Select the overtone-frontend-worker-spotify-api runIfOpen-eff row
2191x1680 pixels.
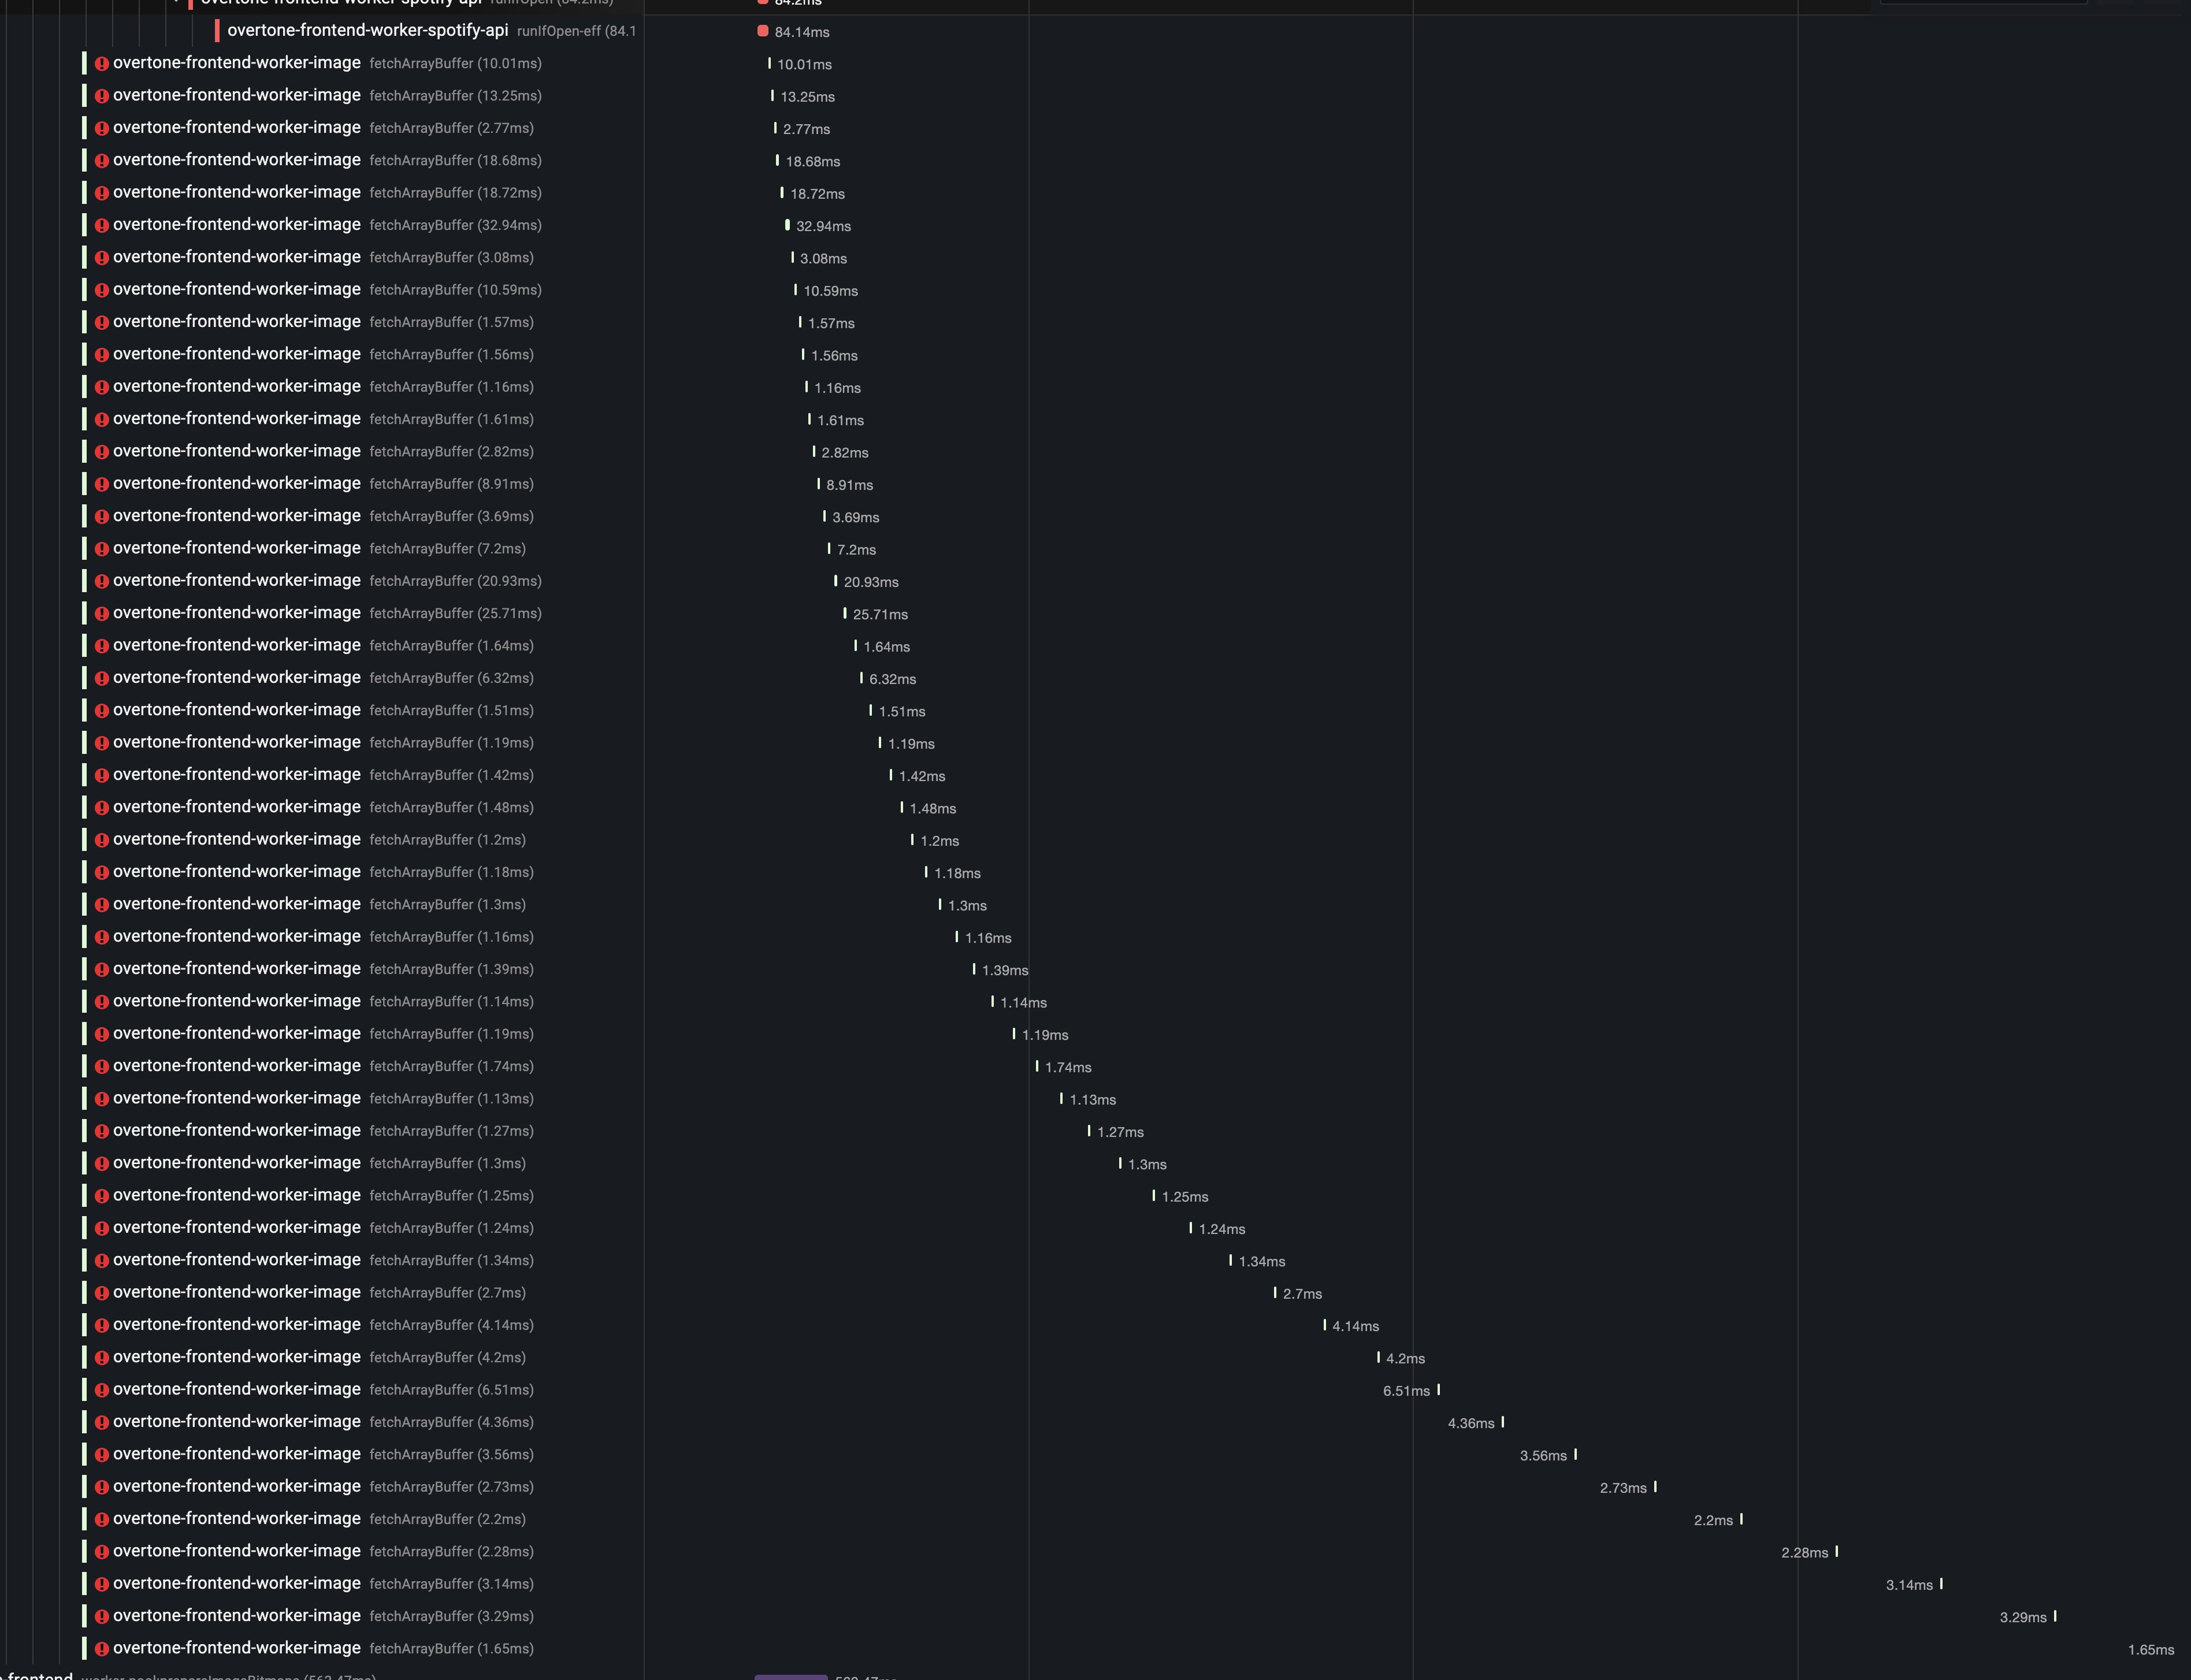point(371,31)
